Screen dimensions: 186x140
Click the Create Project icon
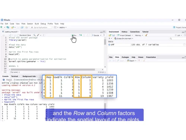[x=8, y=27]
